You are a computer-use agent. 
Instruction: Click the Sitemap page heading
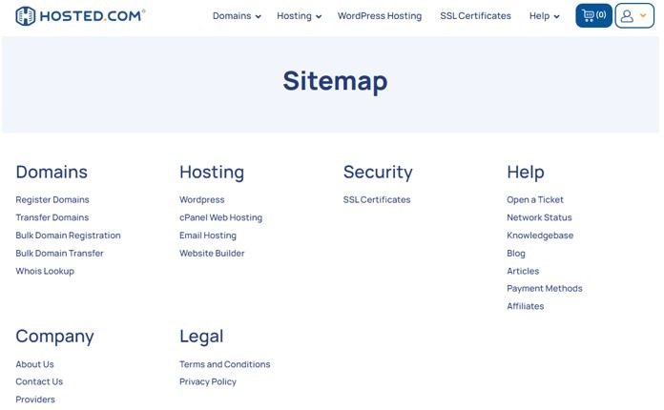tap(335, 81)
